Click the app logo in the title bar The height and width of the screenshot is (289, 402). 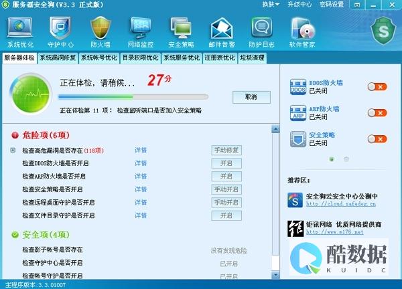(5, 5)
